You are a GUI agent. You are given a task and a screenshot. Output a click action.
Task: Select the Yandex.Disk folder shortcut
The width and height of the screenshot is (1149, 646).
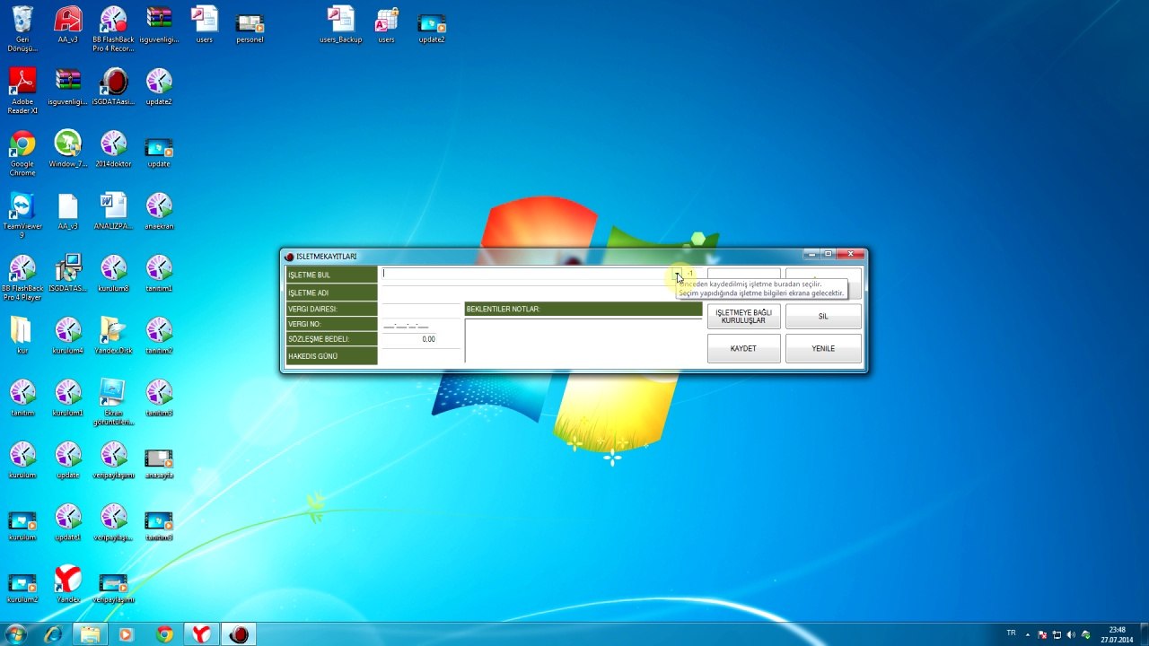[x=113, y=335]
